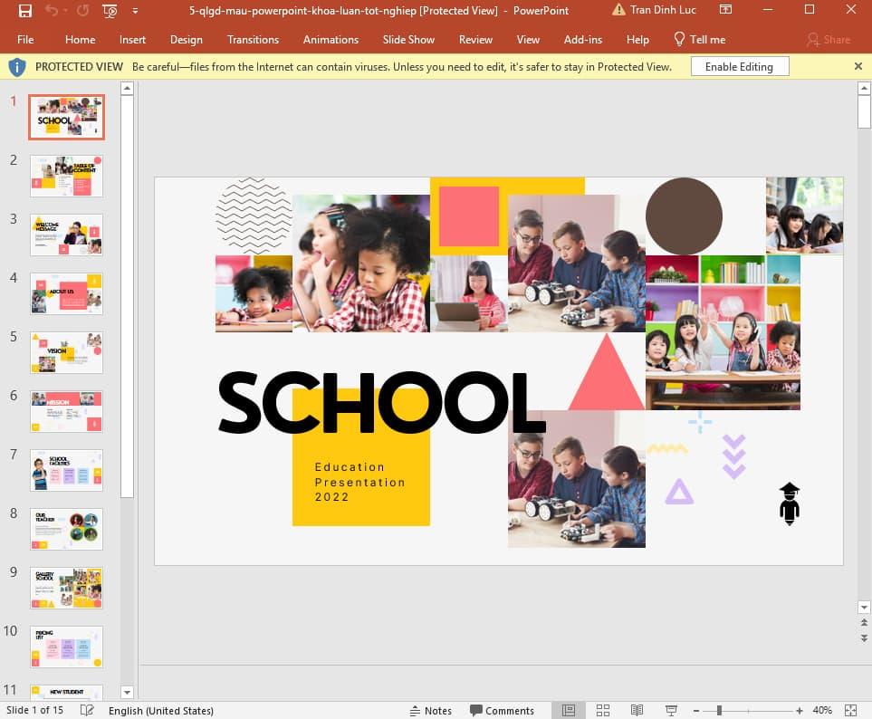The width and height of the screenshot is (872, 719).
Task: Open the Transitions ribbon tab
Action: pyautogui.click(x=253, y=40)
